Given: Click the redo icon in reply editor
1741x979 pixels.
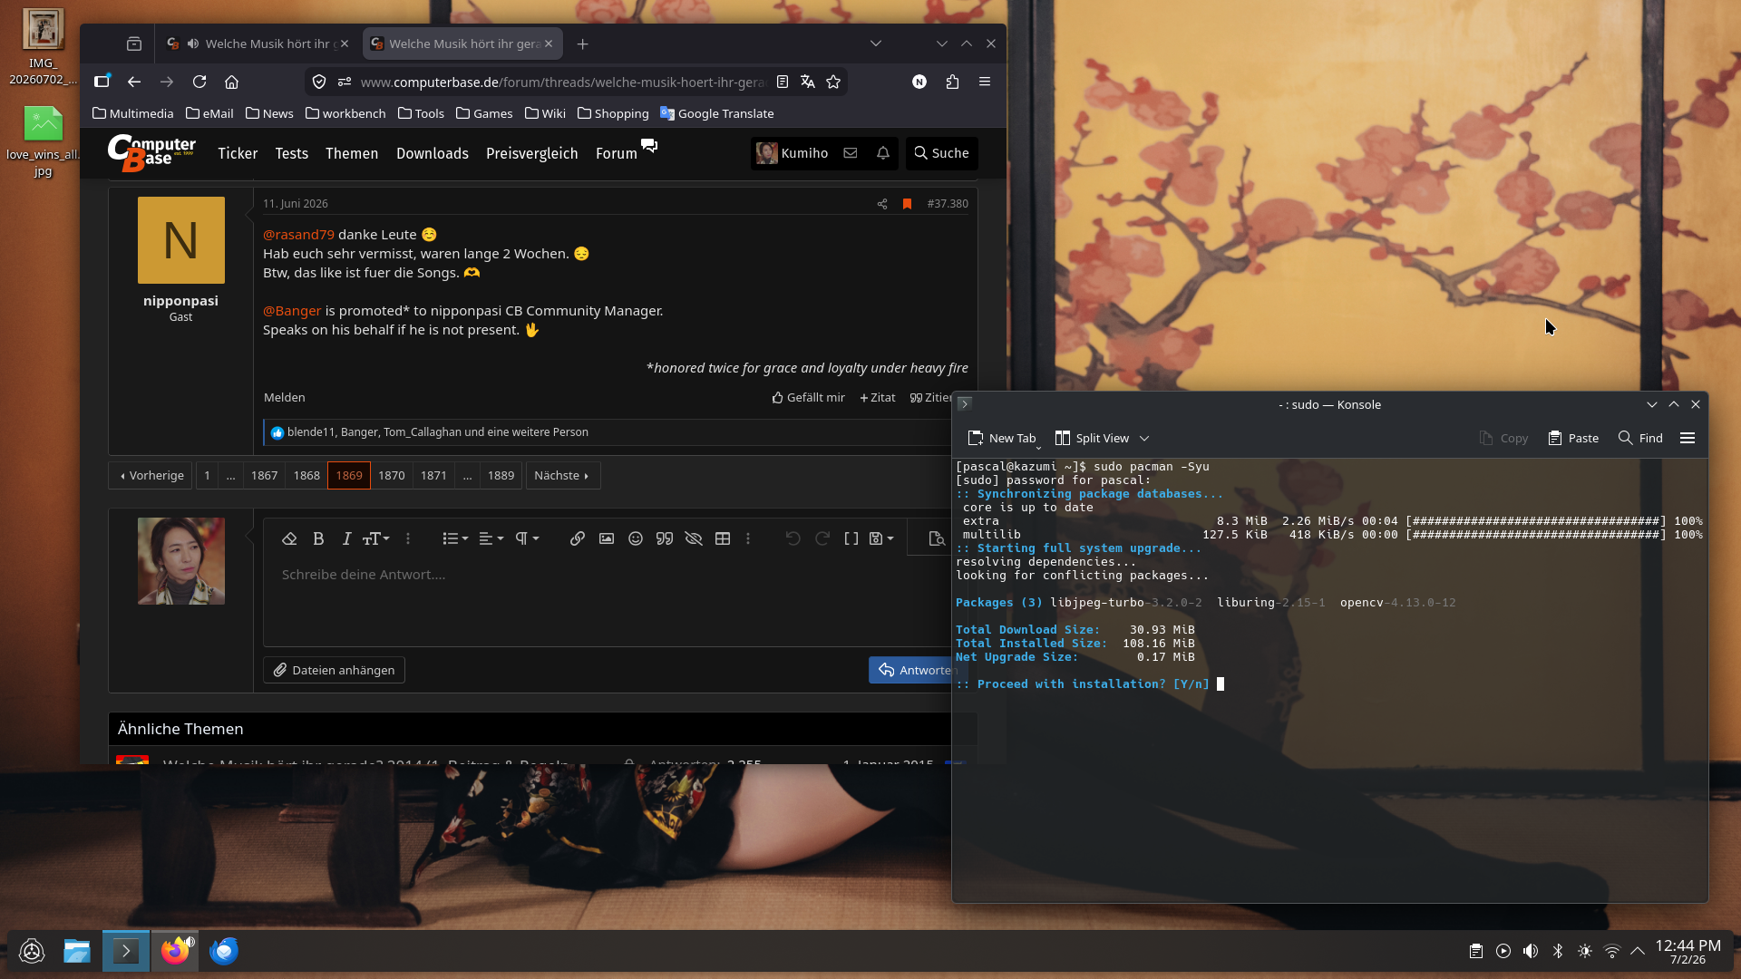Looking at the screenshot, I should 822,538.
